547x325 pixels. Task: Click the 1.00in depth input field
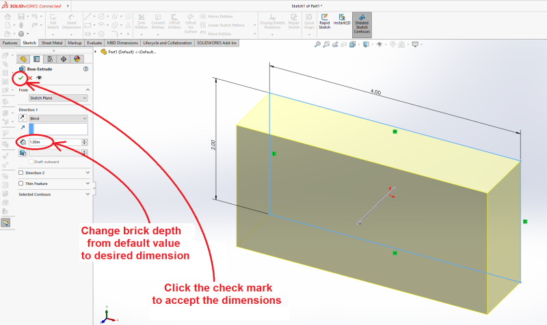pyautogui.click(x=53, y=142)
